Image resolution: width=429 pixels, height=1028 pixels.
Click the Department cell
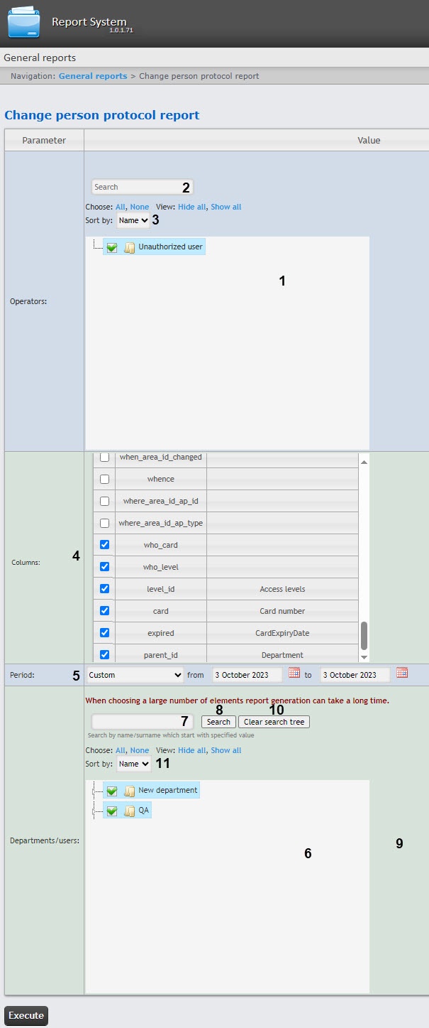pyautogui.click(x=282, y=654)
